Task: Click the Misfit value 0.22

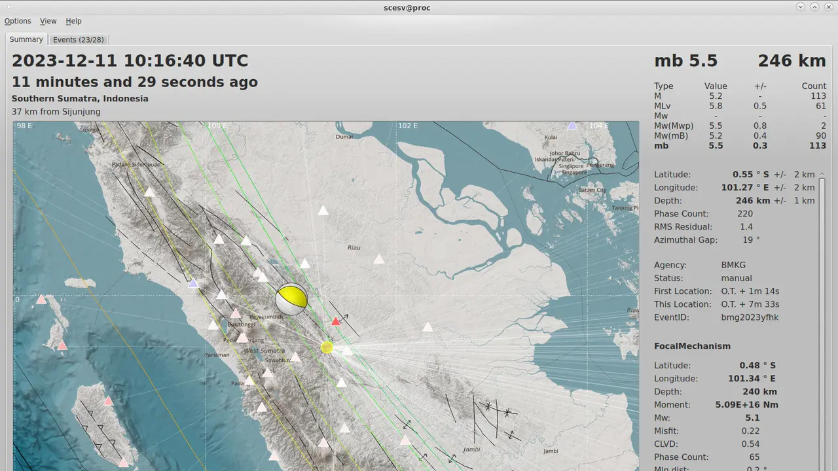Action: point(750,431)
